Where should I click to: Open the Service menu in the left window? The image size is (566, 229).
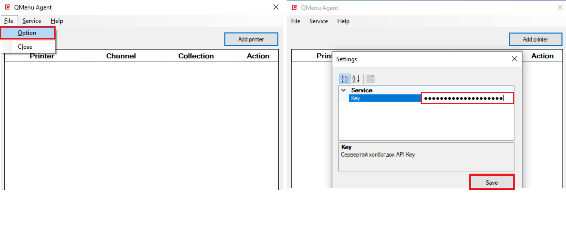[x=32, y=21]
